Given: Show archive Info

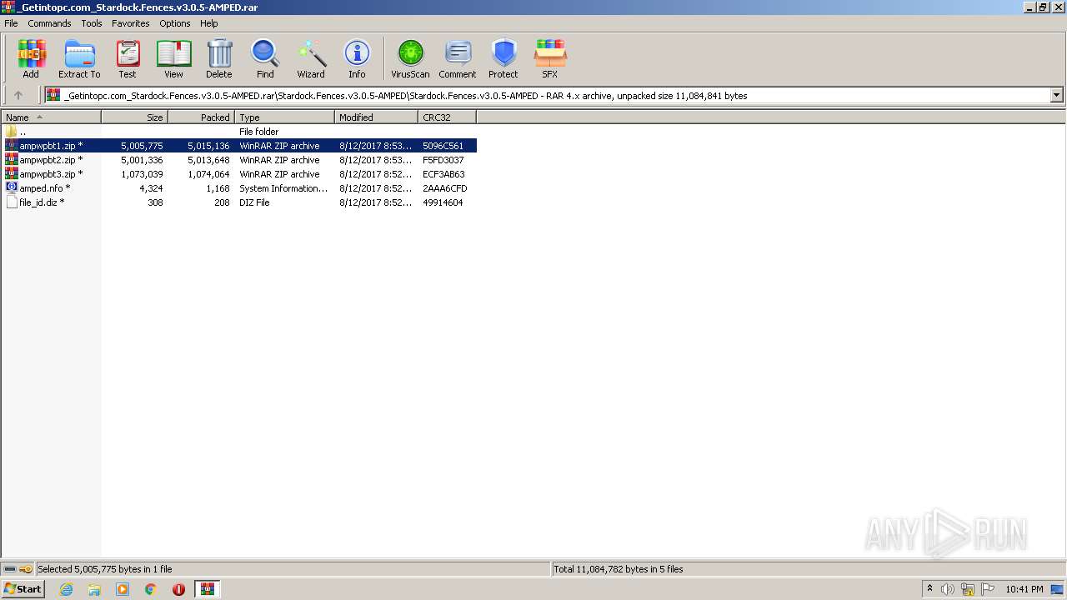Looking at the screenshot, I should coord(357,58).
